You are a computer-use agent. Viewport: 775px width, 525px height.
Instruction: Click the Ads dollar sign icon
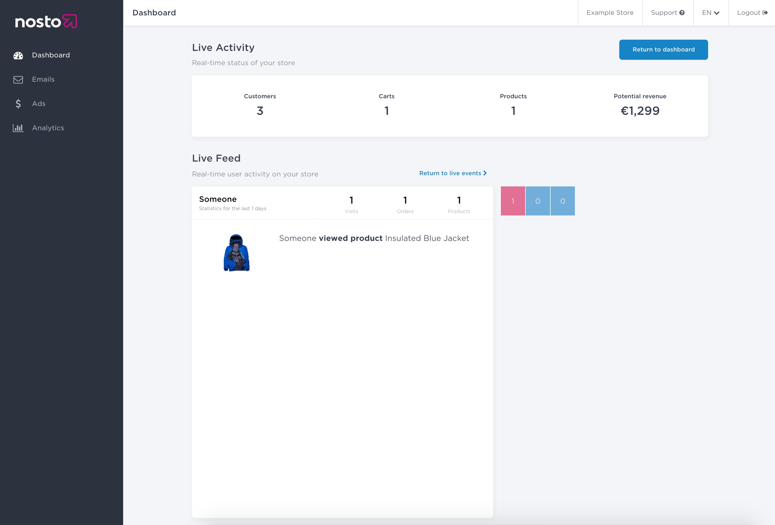coord(18,104)
